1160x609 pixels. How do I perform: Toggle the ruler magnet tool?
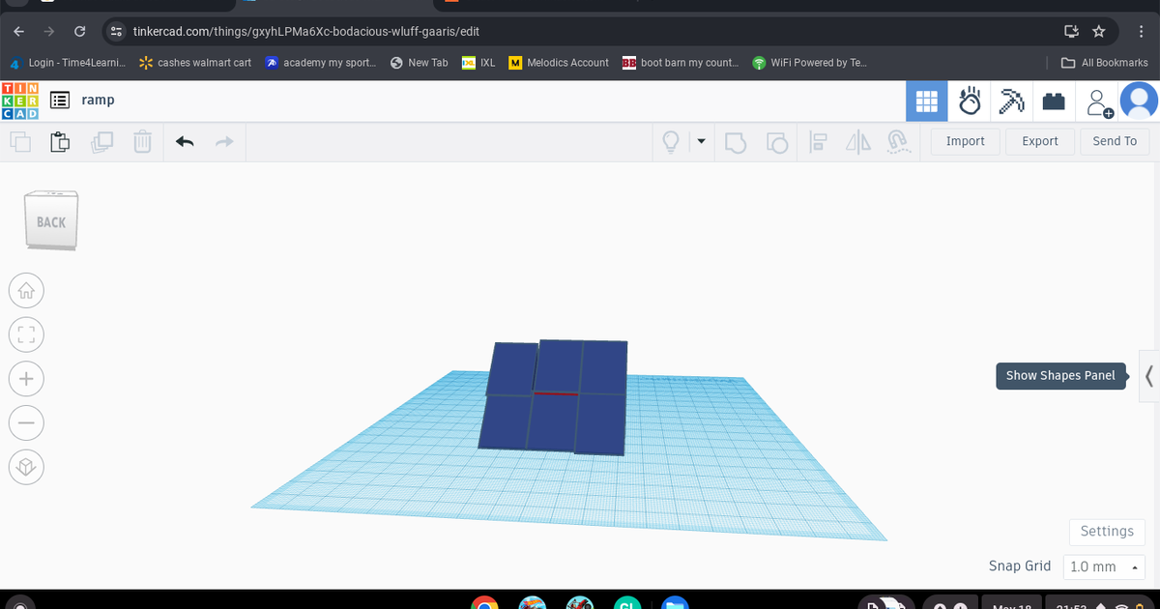[x=897, y=141]
